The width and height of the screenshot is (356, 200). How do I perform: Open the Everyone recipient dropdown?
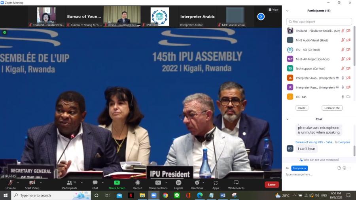[x=299, y=168]
